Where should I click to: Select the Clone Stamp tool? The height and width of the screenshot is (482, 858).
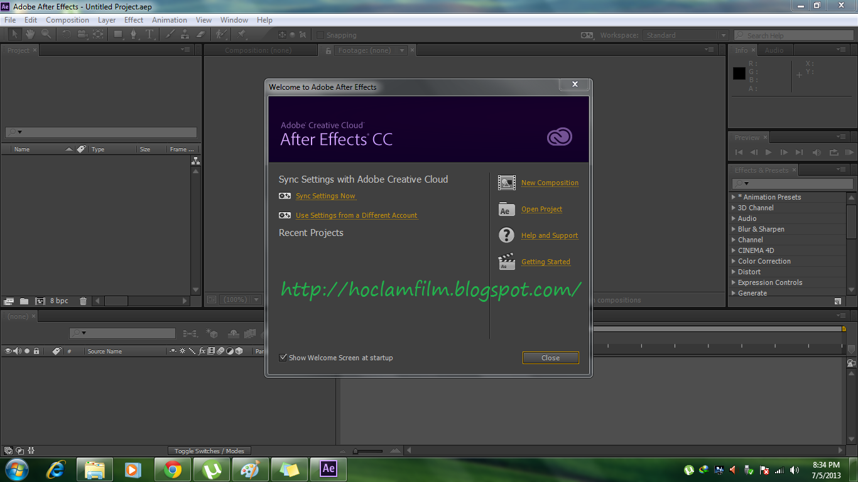click(x=185, y=35)
